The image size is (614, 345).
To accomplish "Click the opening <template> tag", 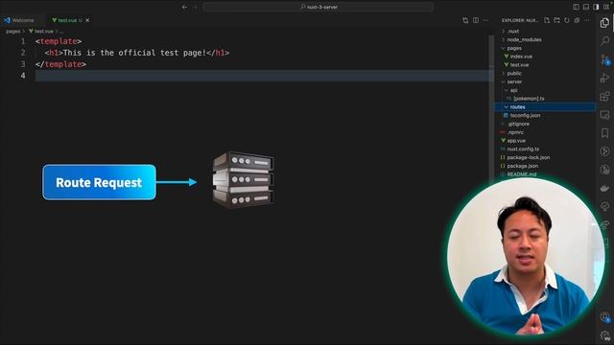I will coord(59,41).
